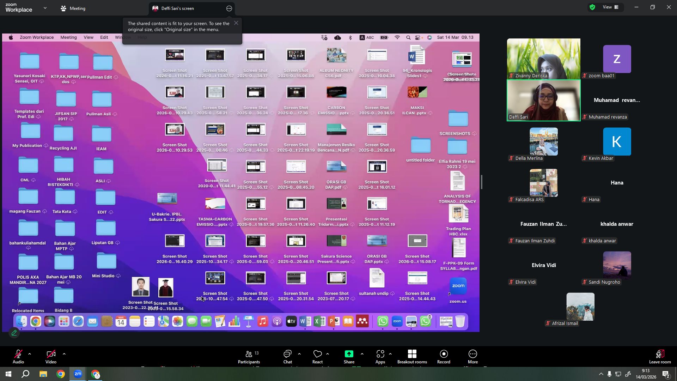Dismiss the shared content tooltip
The height and width of the screenshot is (381, 677).
236,23
